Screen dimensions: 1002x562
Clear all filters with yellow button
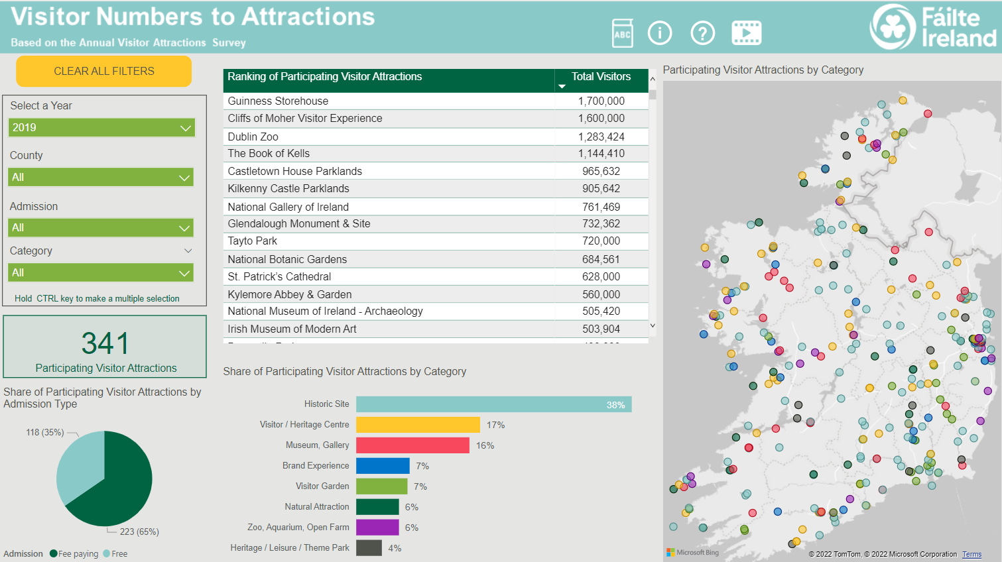104,71
